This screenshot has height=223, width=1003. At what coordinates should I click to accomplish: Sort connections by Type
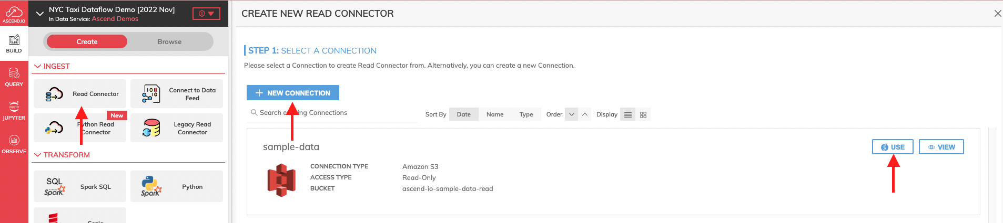coord(526,114)
